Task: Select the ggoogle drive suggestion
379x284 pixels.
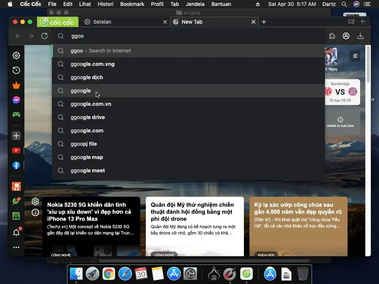Action: 188,117
